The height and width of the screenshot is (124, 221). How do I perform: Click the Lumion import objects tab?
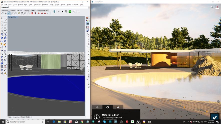pos(97,107)
